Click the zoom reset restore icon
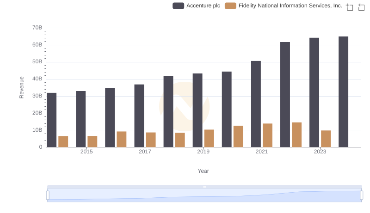370x213 pixels. [361, 7]
